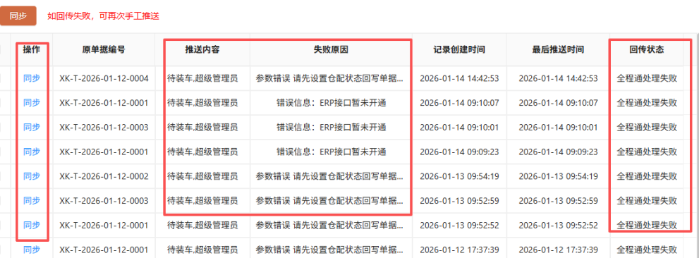Click the orange 同步 button above the table
The height and width of the screenshot is (258, 699).
[x=18, y=16]
